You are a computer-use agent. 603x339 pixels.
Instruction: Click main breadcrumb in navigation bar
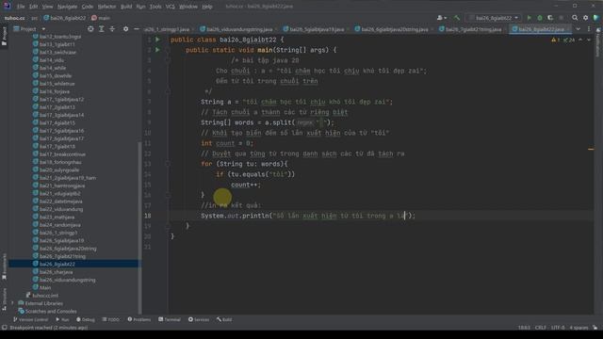click(101, 18)
